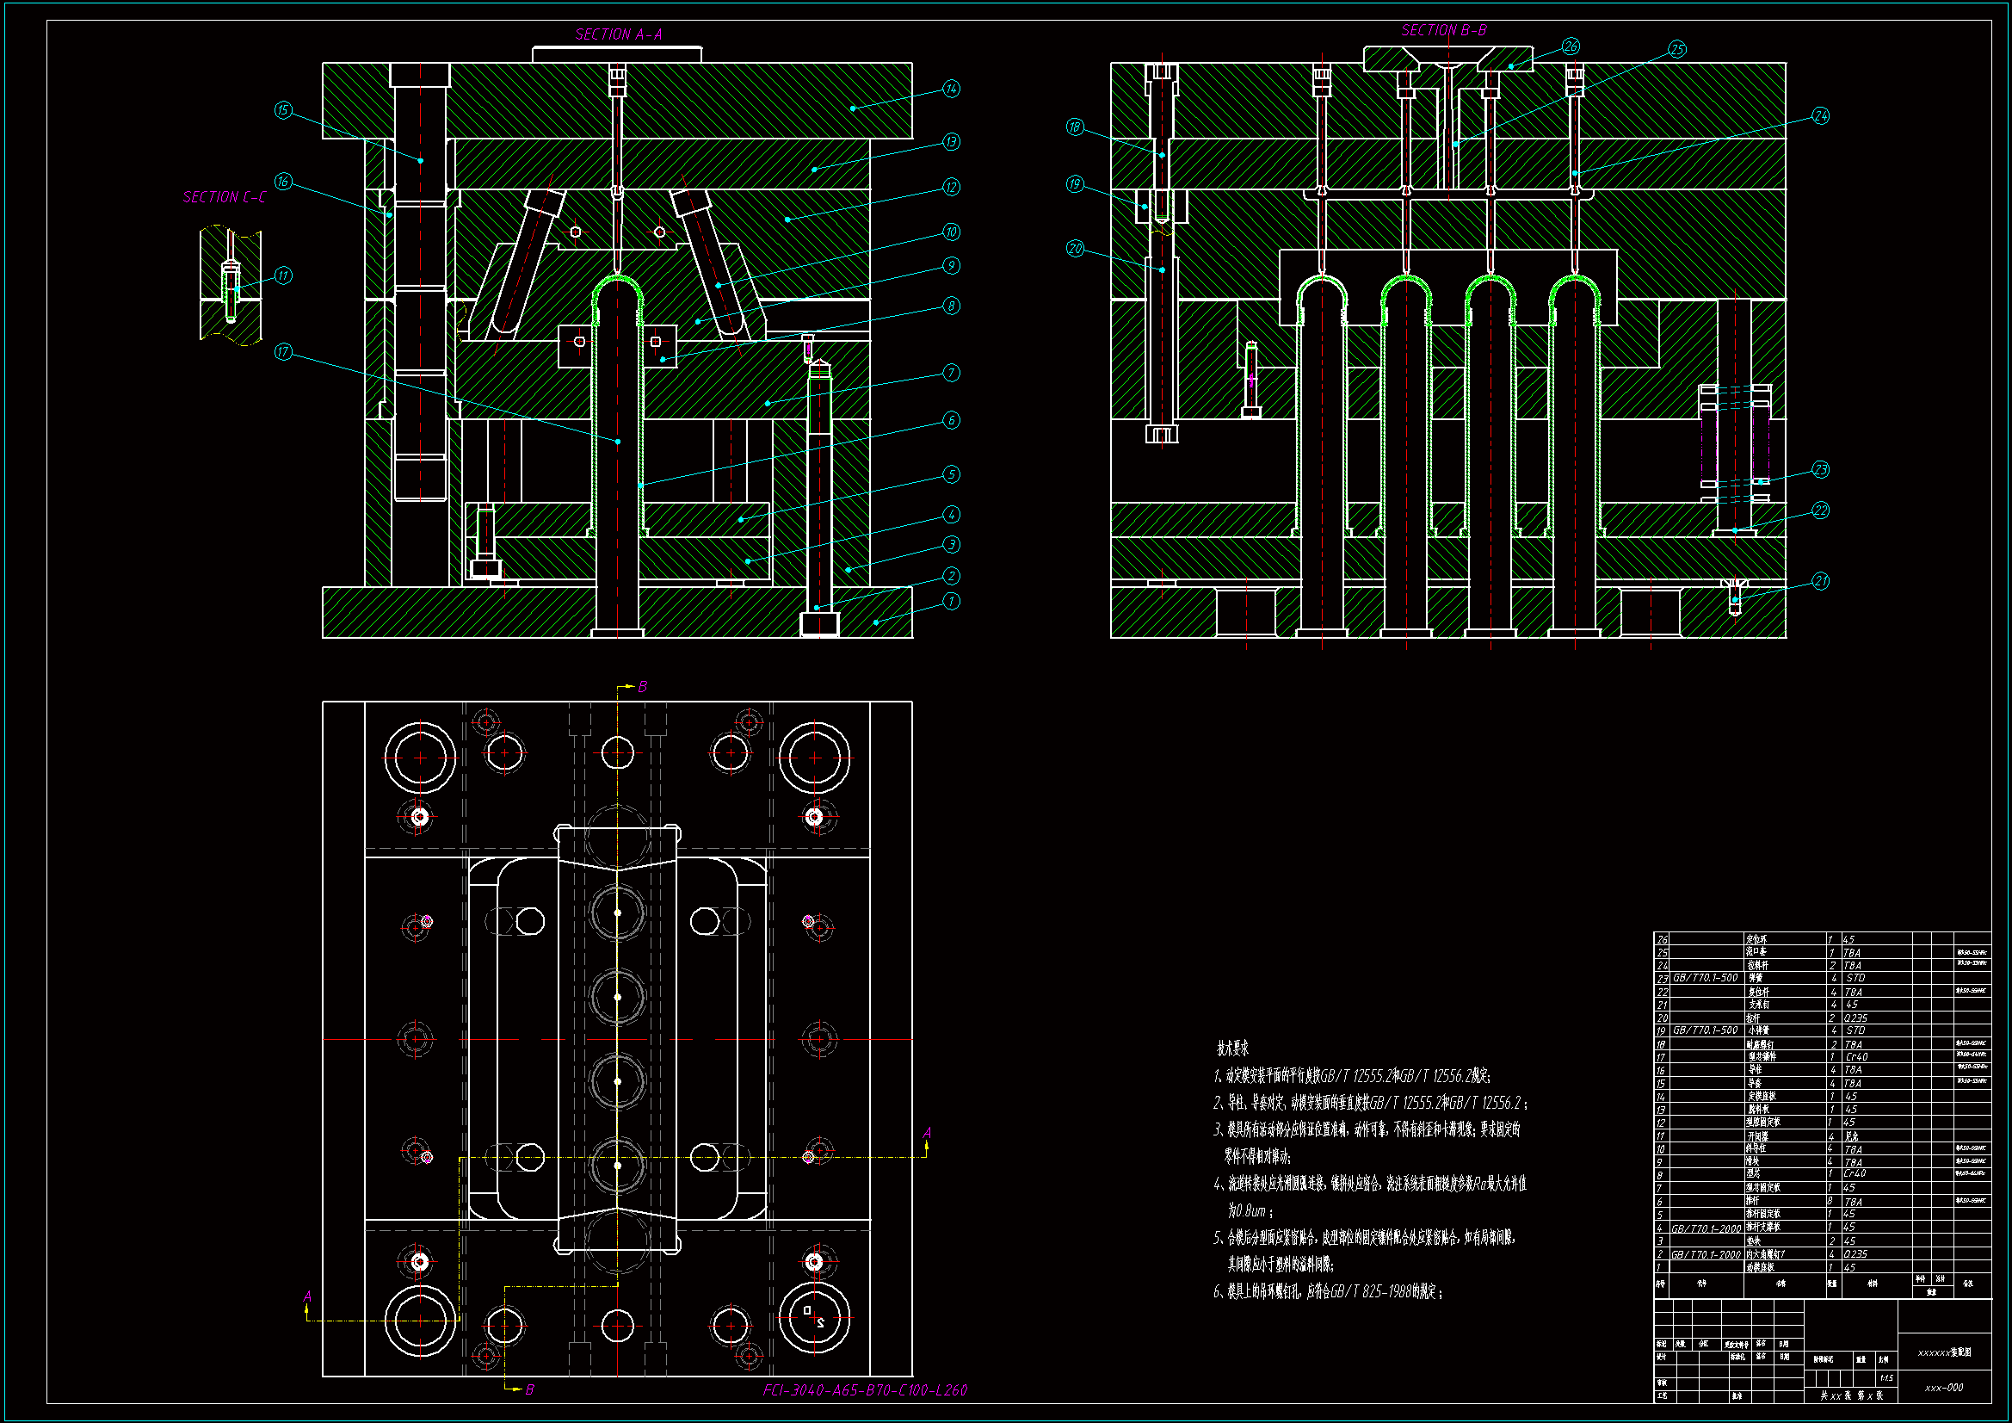Image resolution: width=2012 pixels, height=1423 pixels.
Task: Click the xxx-000 drawing number in title block
Action: pyautogui.click(x=1944, y=1388)
